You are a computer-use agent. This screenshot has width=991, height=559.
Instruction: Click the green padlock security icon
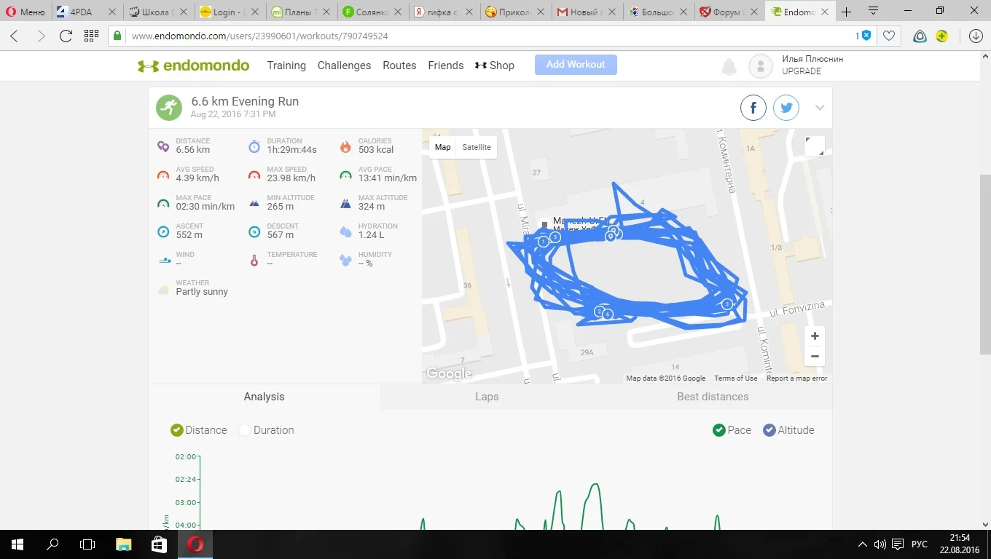(x=118, y=36)
